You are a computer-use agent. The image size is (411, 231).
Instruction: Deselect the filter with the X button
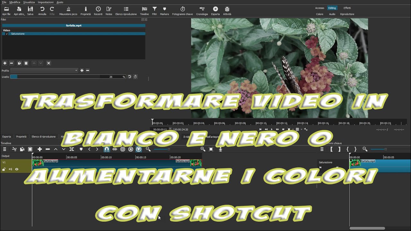[48, 63]
